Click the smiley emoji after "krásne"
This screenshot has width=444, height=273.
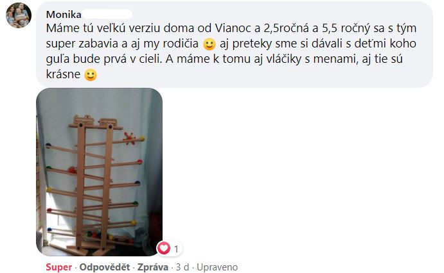[91, 75]
